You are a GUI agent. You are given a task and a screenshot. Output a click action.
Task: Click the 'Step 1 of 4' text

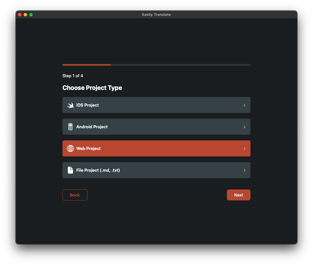[73, 76]
